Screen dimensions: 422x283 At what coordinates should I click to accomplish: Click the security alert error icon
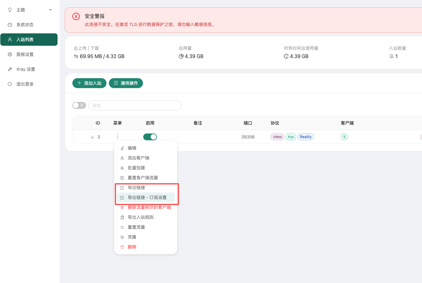point(76,16)
